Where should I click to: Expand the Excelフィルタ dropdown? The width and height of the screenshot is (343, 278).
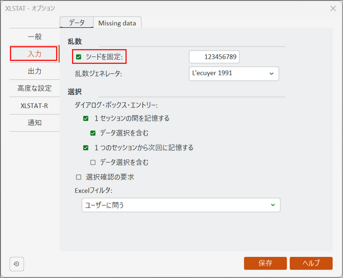tap(181, 205)
